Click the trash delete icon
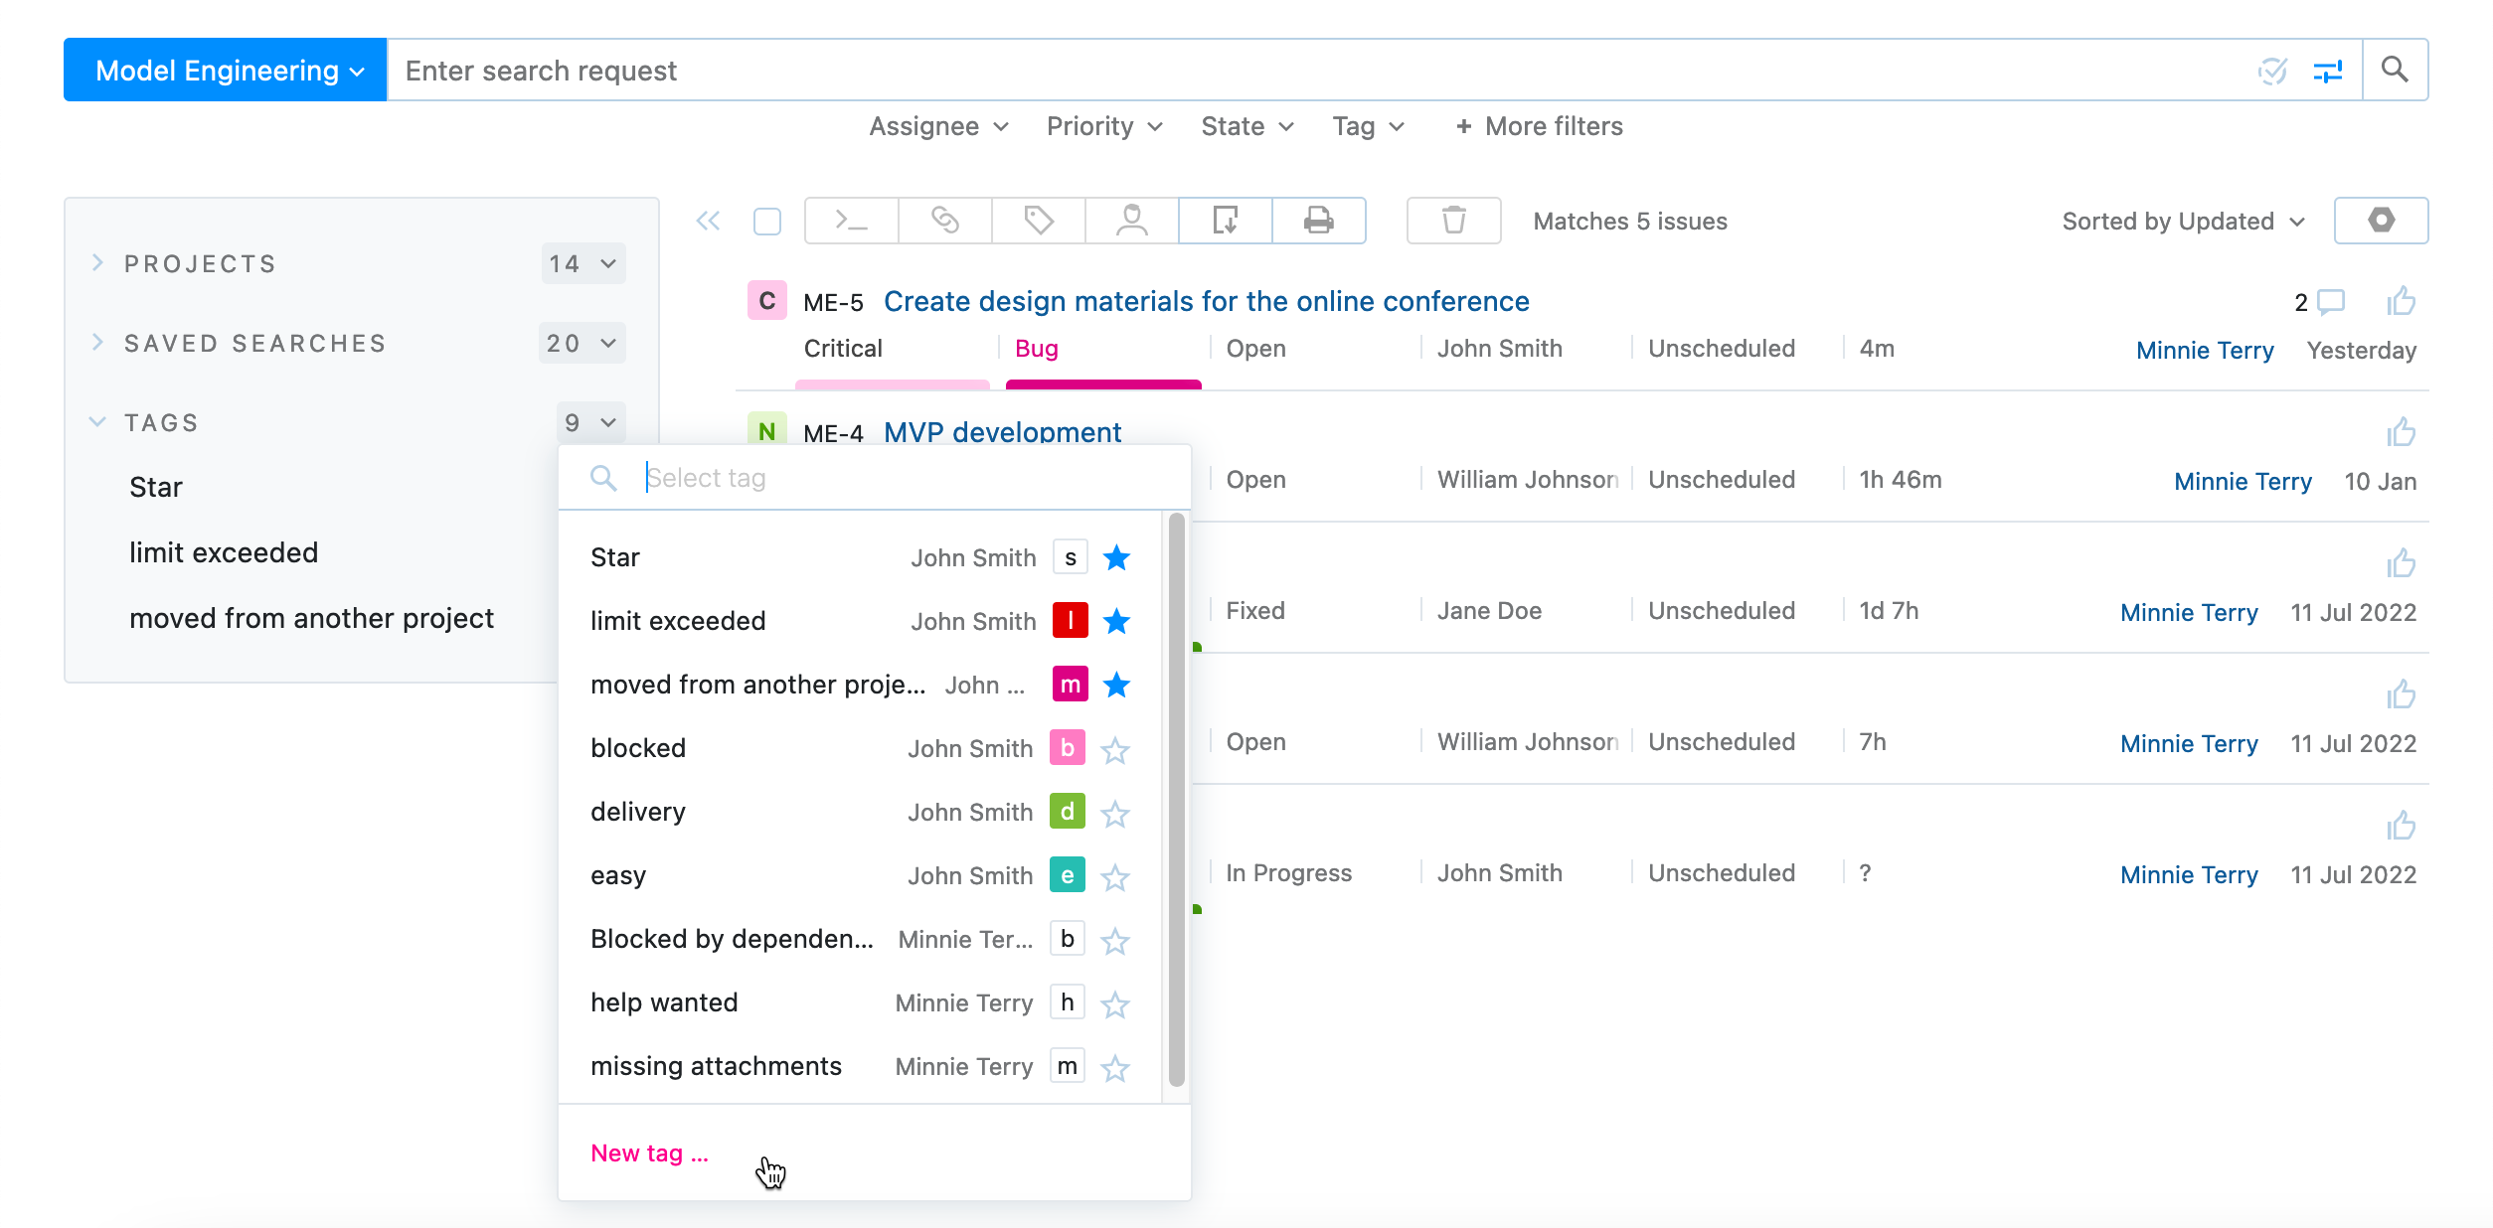Viewport: 2493px width, 1228px height. [x=1453, y=221]
